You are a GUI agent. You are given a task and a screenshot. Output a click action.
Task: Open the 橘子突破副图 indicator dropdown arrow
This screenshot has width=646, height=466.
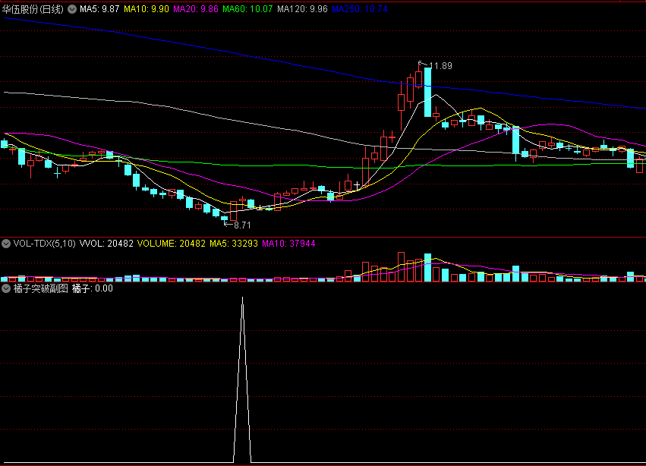pyautogui.click(x=6, y=288)
